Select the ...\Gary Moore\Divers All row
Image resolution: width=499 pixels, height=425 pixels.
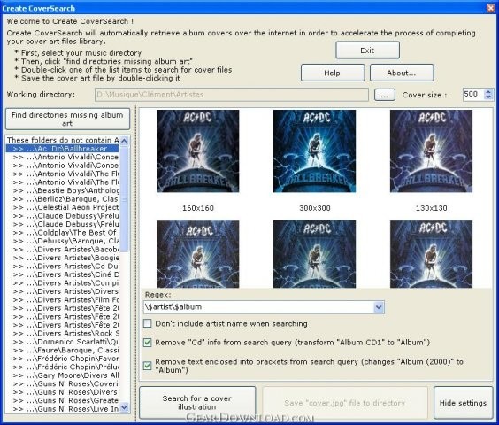click(63, 375)
